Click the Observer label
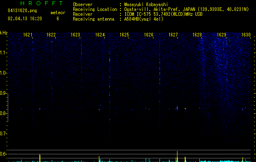Image resolution: width=256 pixels, height=162 pixels. 83,4
